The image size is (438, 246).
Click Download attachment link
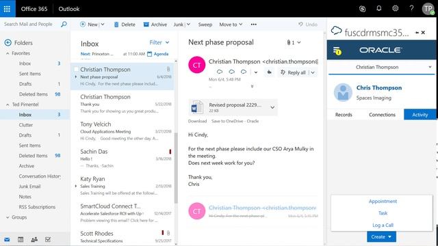(197, 121)
